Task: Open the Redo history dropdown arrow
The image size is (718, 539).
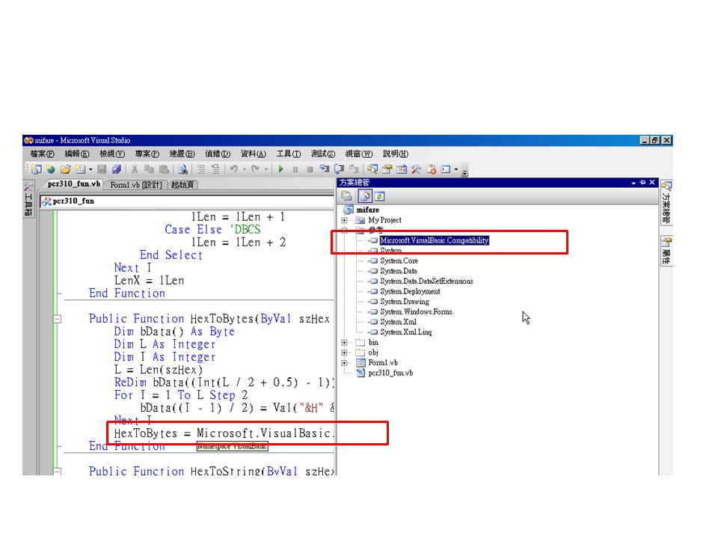Action: (x=266, y=169)
